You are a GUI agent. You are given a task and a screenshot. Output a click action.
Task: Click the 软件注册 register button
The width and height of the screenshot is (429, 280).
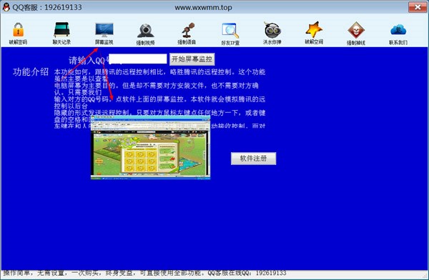[253, 159]
